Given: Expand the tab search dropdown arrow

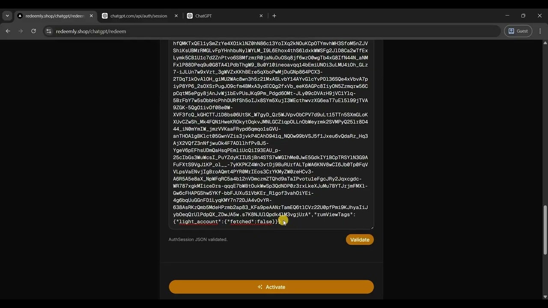Looking at the screenshot, I should [7, 16].
